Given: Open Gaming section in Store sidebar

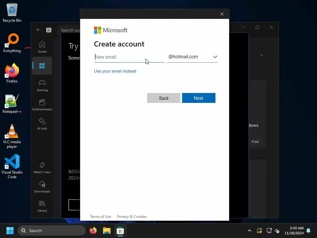Looking at the screenshot, I should (x=42, y=86).
